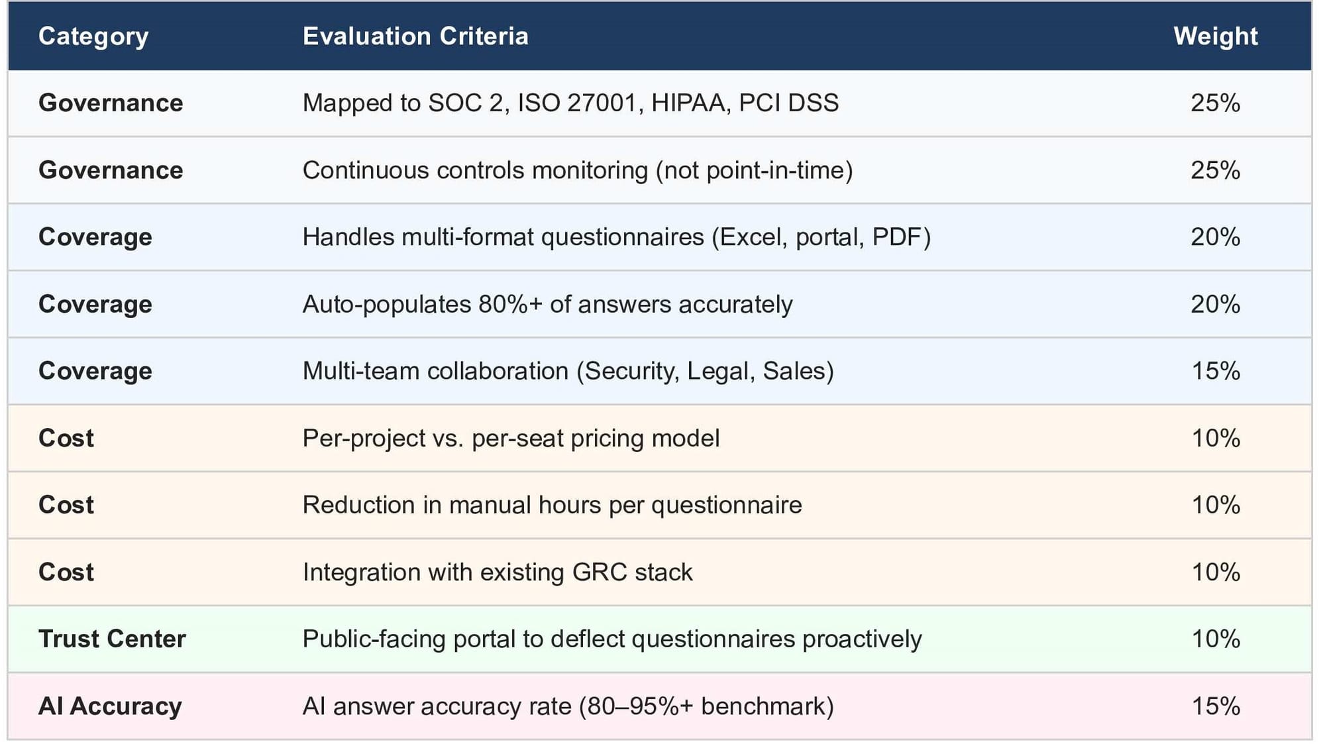Click the Public-facing portal criteria text
The width and height of the screenshot is (1325, 746).
612,639
